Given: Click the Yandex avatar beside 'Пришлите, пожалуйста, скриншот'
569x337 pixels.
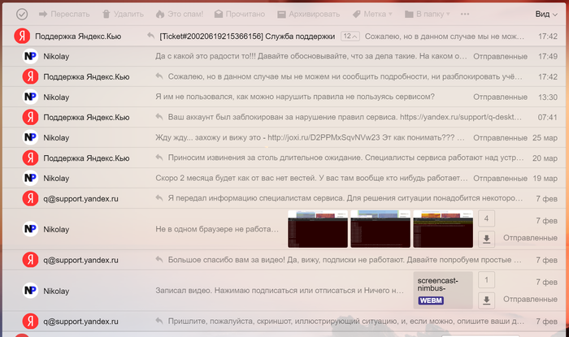Looking at the screenshot, I should click(x=30, y=321).
